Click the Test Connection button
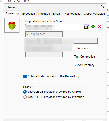Viewport: 109px width, 121px height. (x=84, y=57)
